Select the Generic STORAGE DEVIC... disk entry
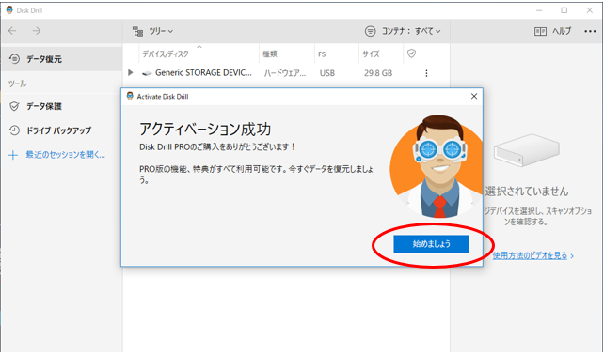 click(x=203, y=72)
